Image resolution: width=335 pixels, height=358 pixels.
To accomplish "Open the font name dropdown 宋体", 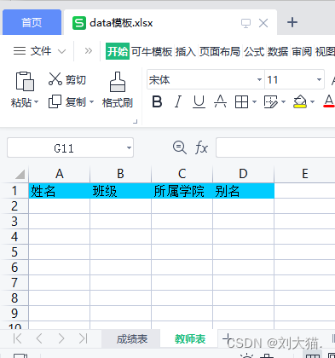I will (259, 79).
